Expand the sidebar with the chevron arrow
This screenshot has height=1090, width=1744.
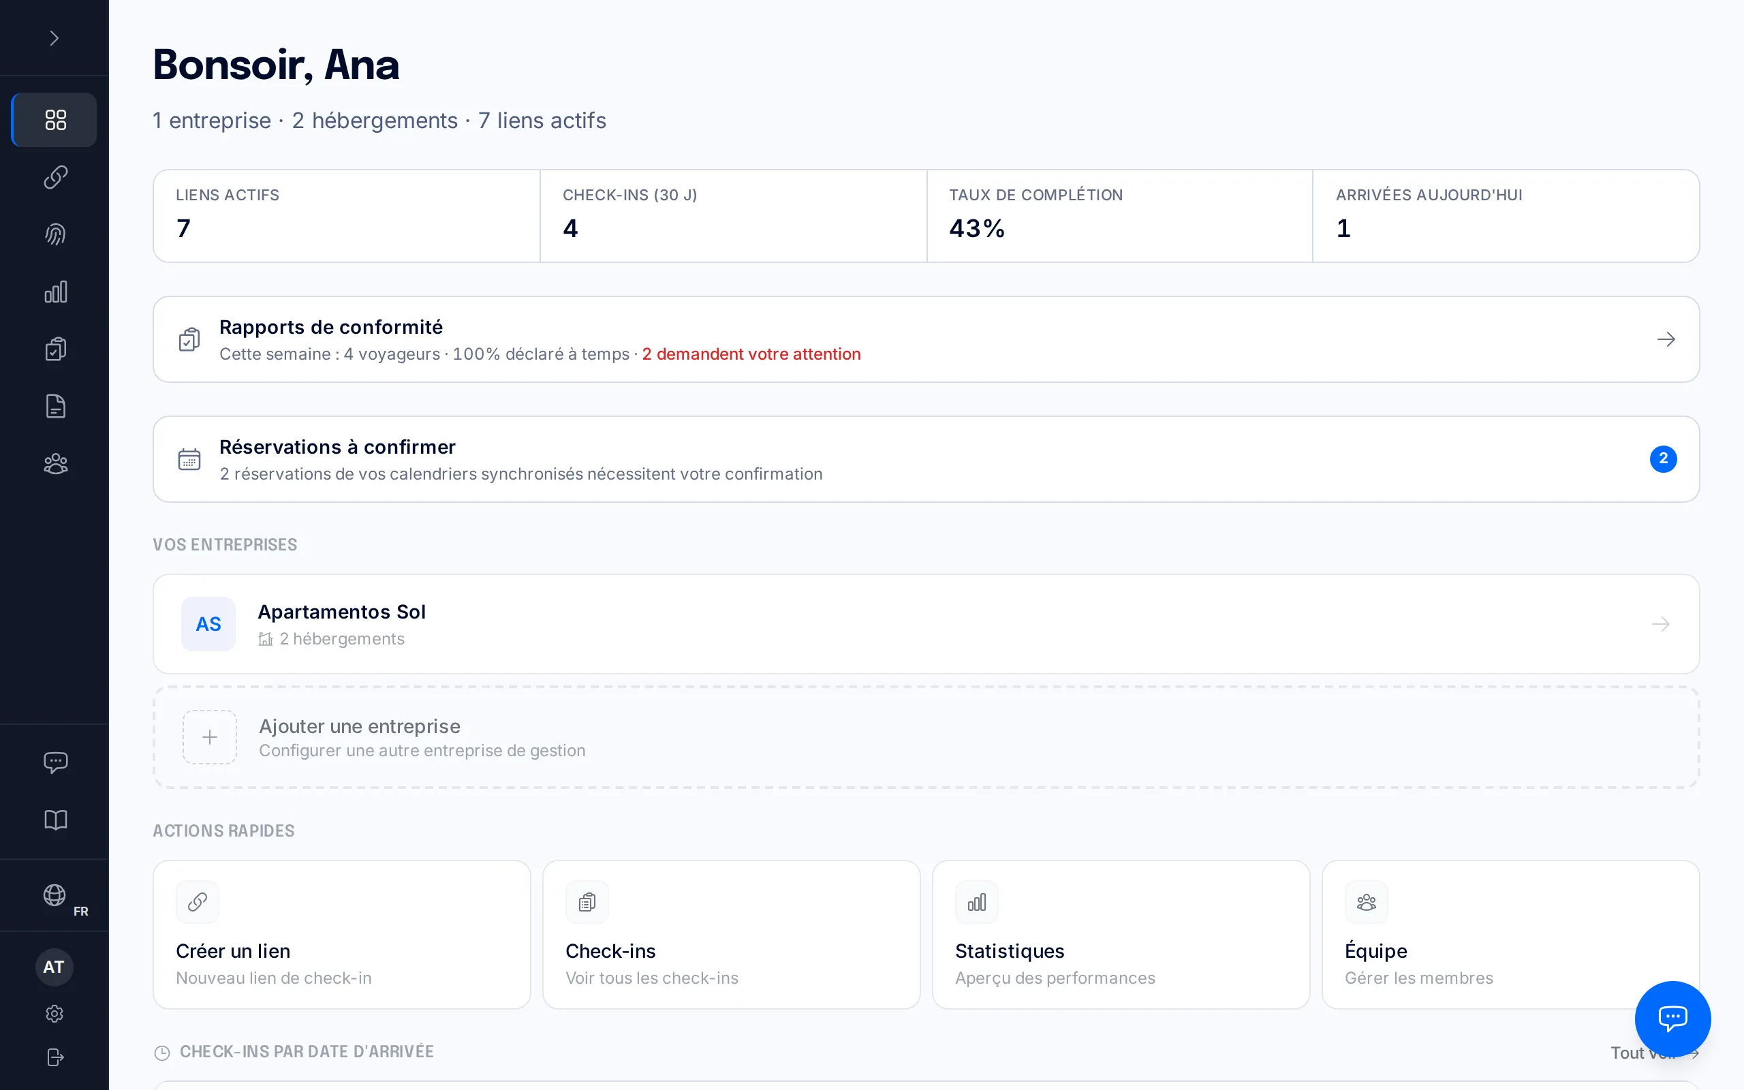pyautogui.click(x=54, y=38)
